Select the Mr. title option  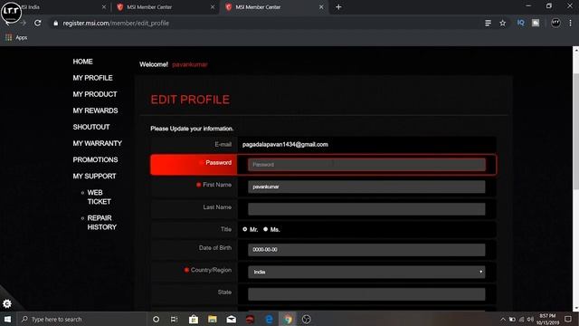coord(245,229)
